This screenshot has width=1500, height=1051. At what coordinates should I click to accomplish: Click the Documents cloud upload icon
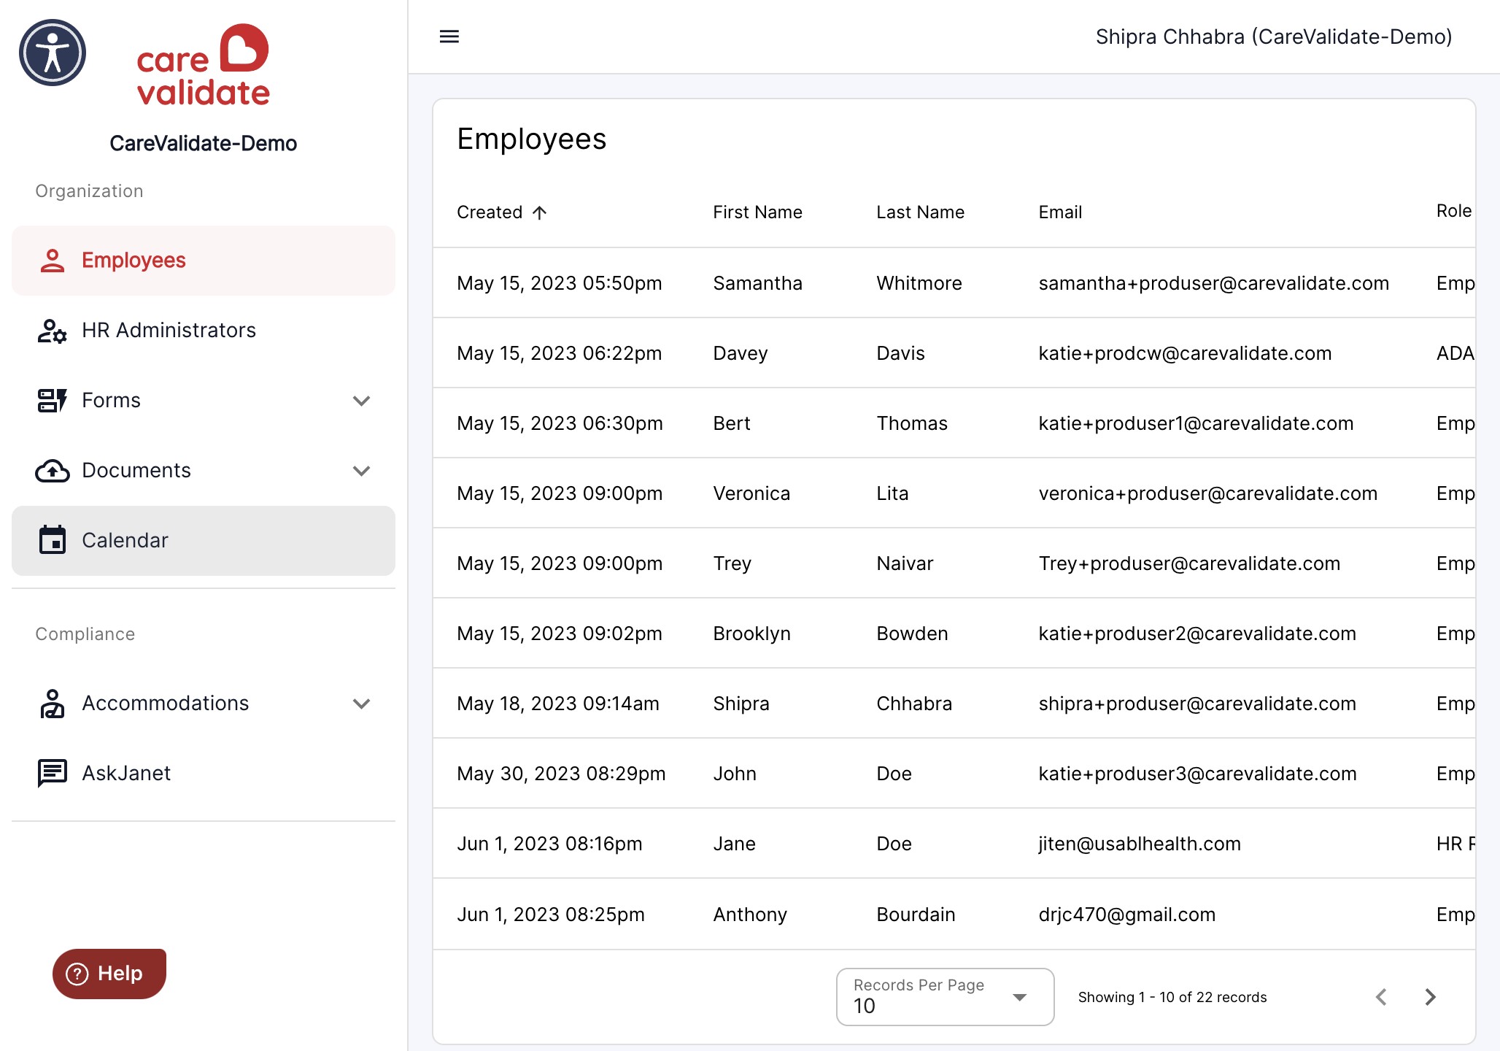(x=53, y=471)
